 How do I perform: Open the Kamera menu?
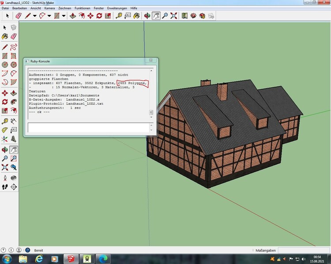coord(50,8)
